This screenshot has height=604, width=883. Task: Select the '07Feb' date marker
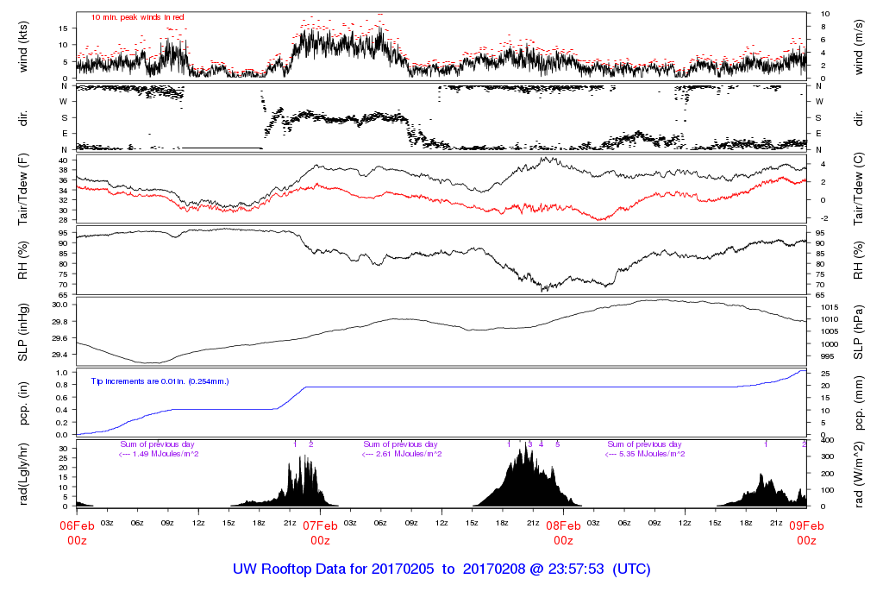pyautogui.click(x=320, y=526)
